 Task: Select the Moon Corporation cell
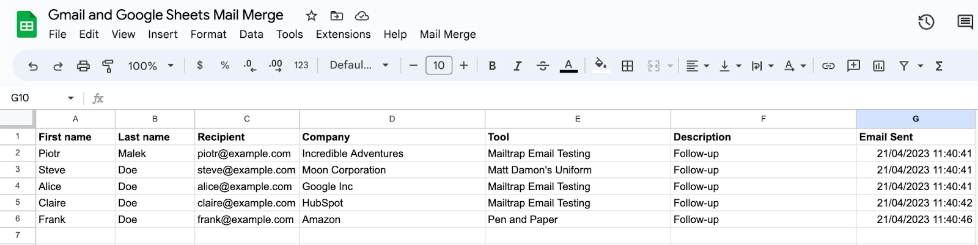(392, 170)
